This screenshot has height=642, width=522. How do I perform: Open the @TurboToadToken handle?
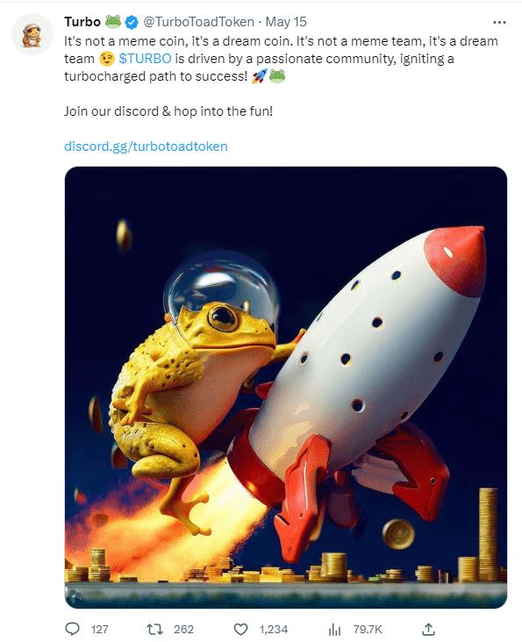click(x=198, y=22)
